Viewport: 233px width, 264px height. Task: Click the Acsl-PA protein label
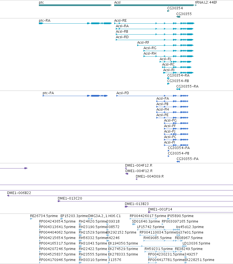[x=163, y=99]
